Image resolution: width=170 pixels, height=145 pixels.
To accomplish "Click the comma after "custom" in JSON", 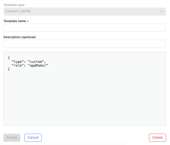I will tap(45, 62).
